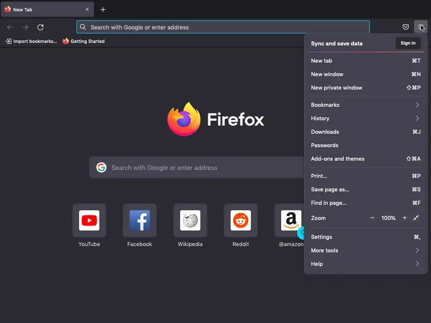Choose Find in page...
Screen dimensions: 431x323
(x=366, y=203)
